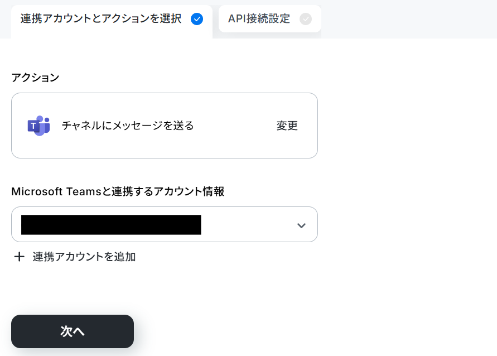This screenshot has width=497, height=356.
Task: Click grey header strip beside the tabs
Action: click(x=409, y=19)
